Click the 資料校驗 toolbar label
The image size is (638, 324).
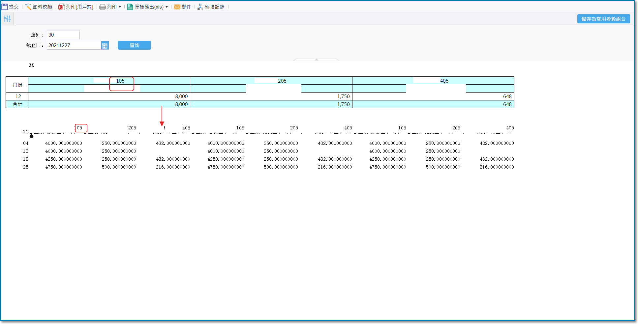point(42,7)
